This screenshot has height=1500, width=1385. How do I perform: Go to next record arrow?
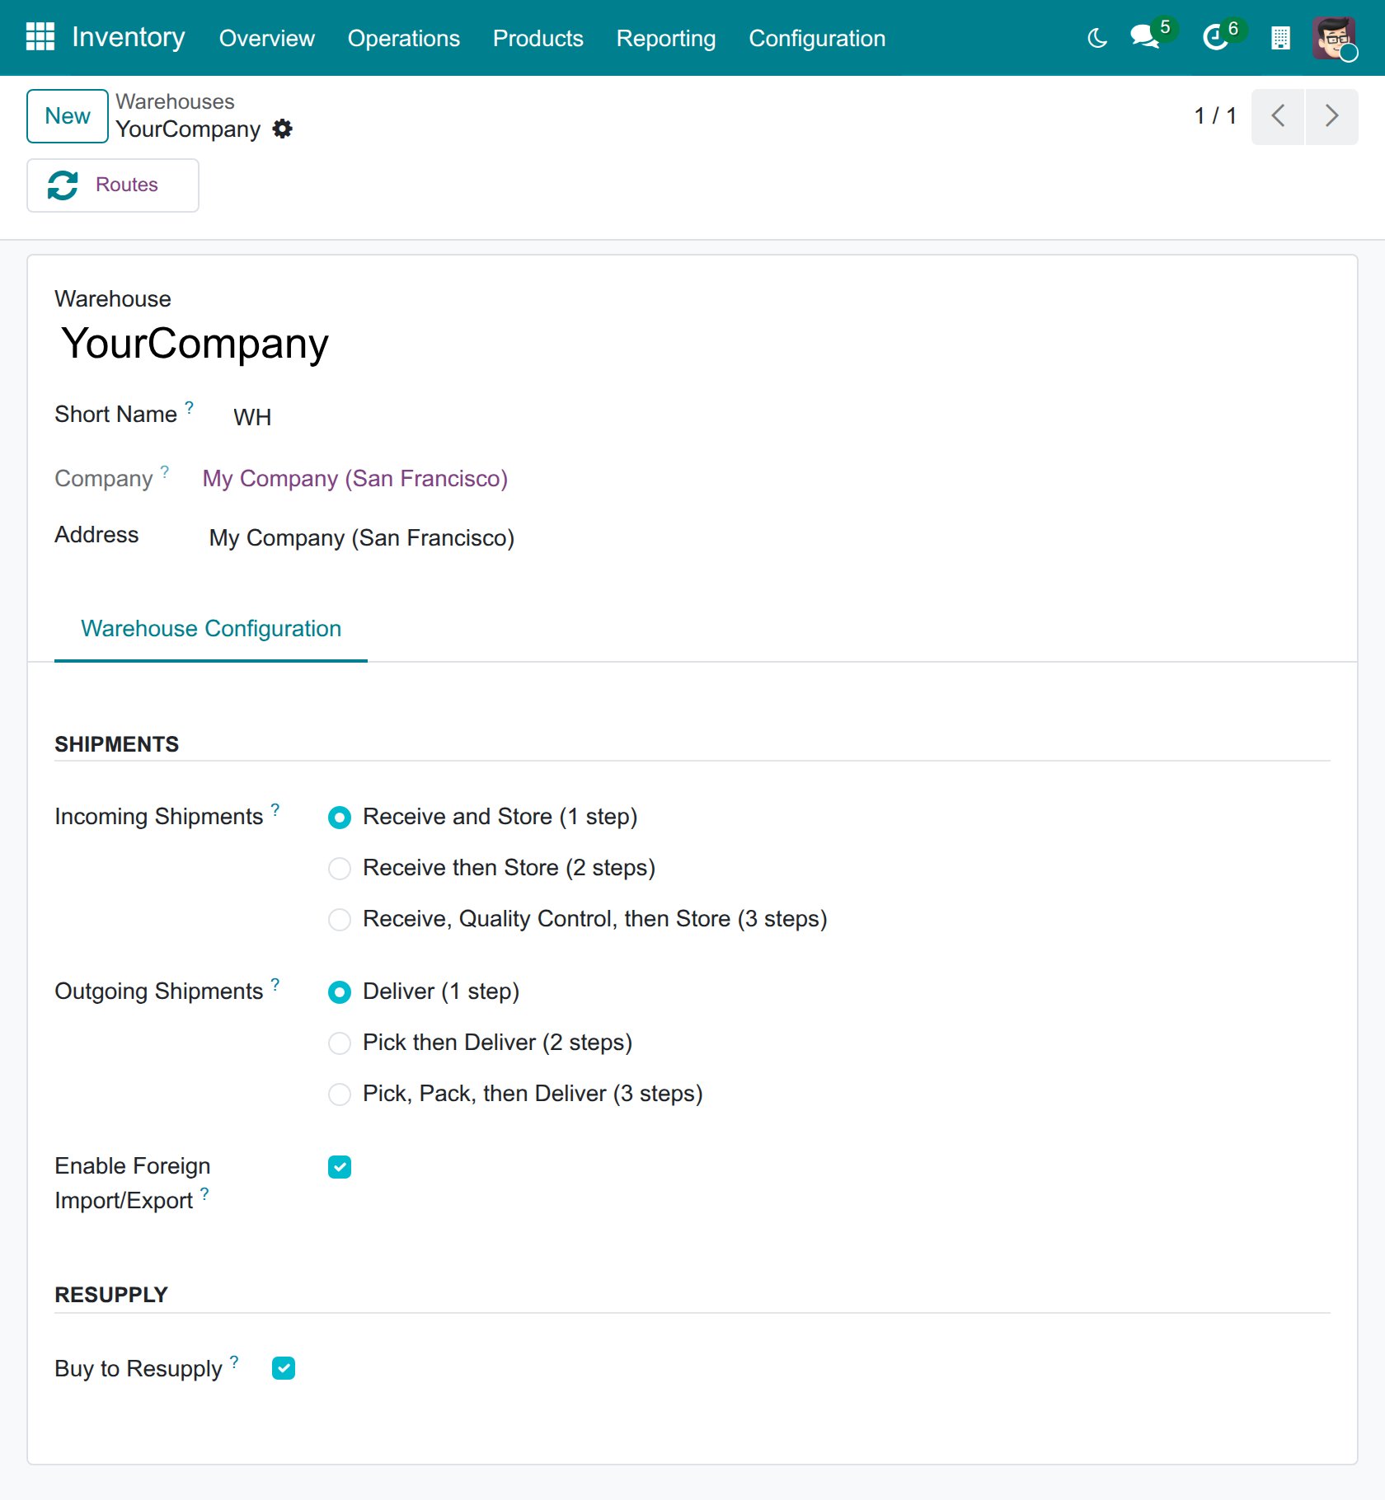[1331, 116]
